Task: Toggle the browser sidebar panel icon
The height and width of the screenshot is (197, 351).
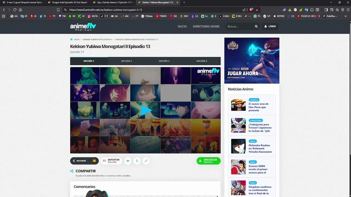Action: [x=326, y=10]
